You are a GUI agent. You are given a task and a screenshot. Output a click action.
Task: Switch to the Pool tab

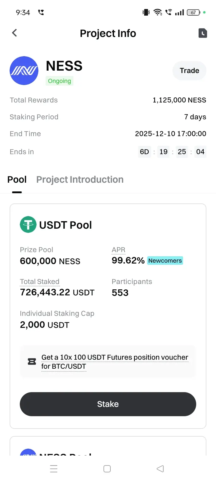click(17, 180)
